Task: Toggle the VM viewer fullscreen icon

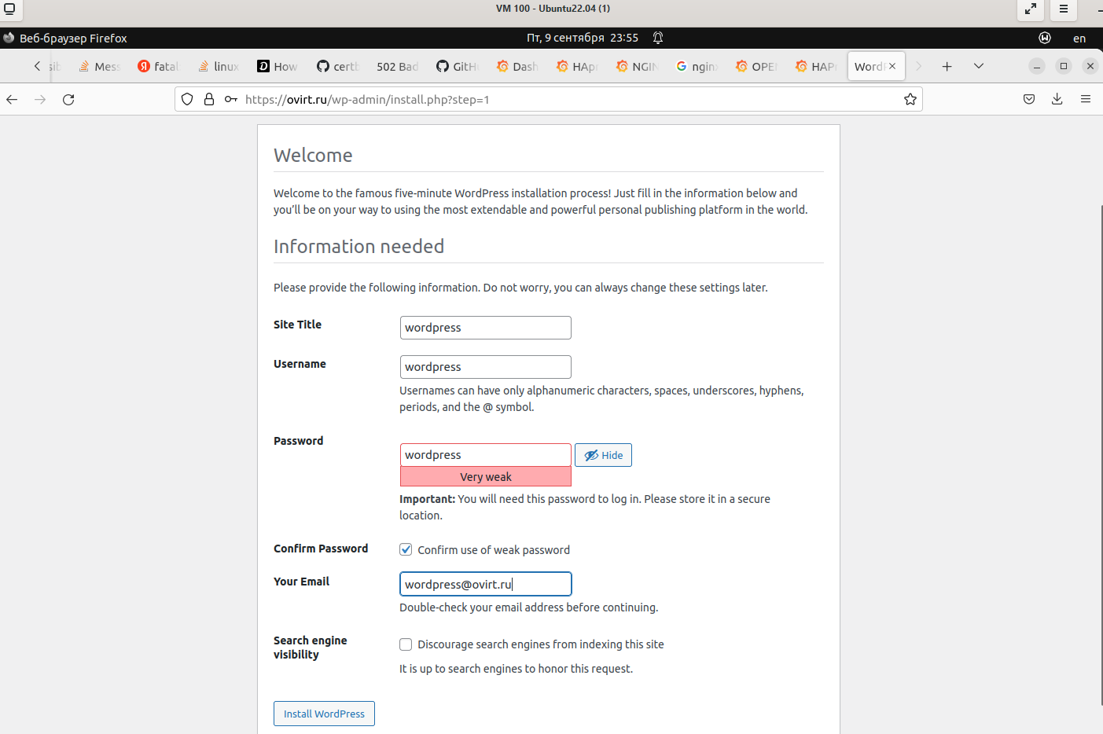Action: (1031, 9)
